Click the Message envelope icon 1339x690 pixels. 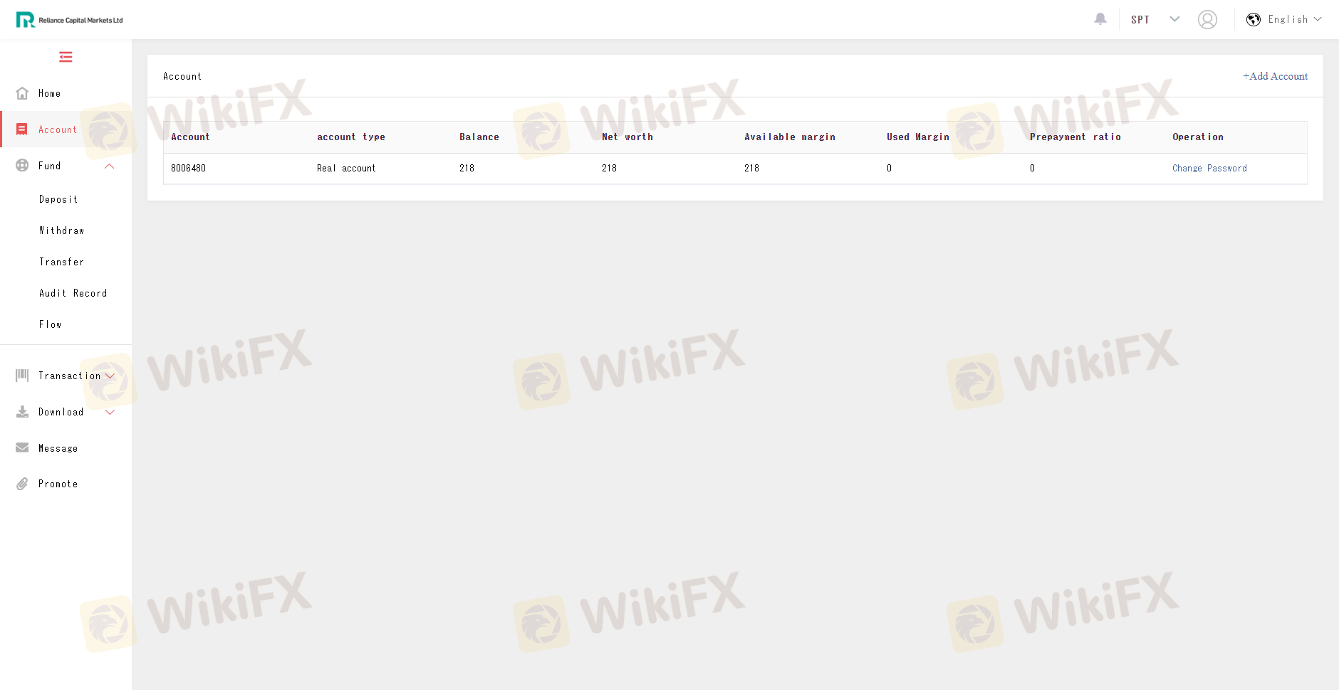[x=22, y=447]
